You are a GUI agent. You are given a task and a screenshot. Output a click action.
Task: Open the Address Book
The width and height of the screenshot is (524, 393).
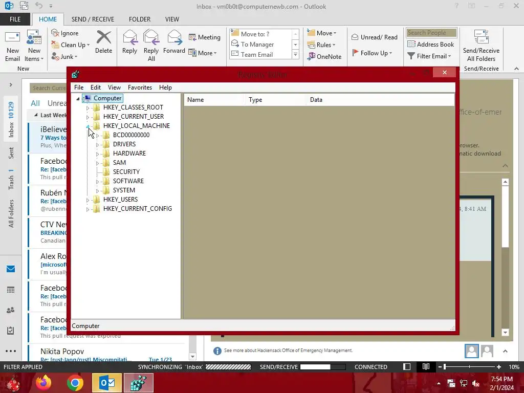tap(431, 44)
